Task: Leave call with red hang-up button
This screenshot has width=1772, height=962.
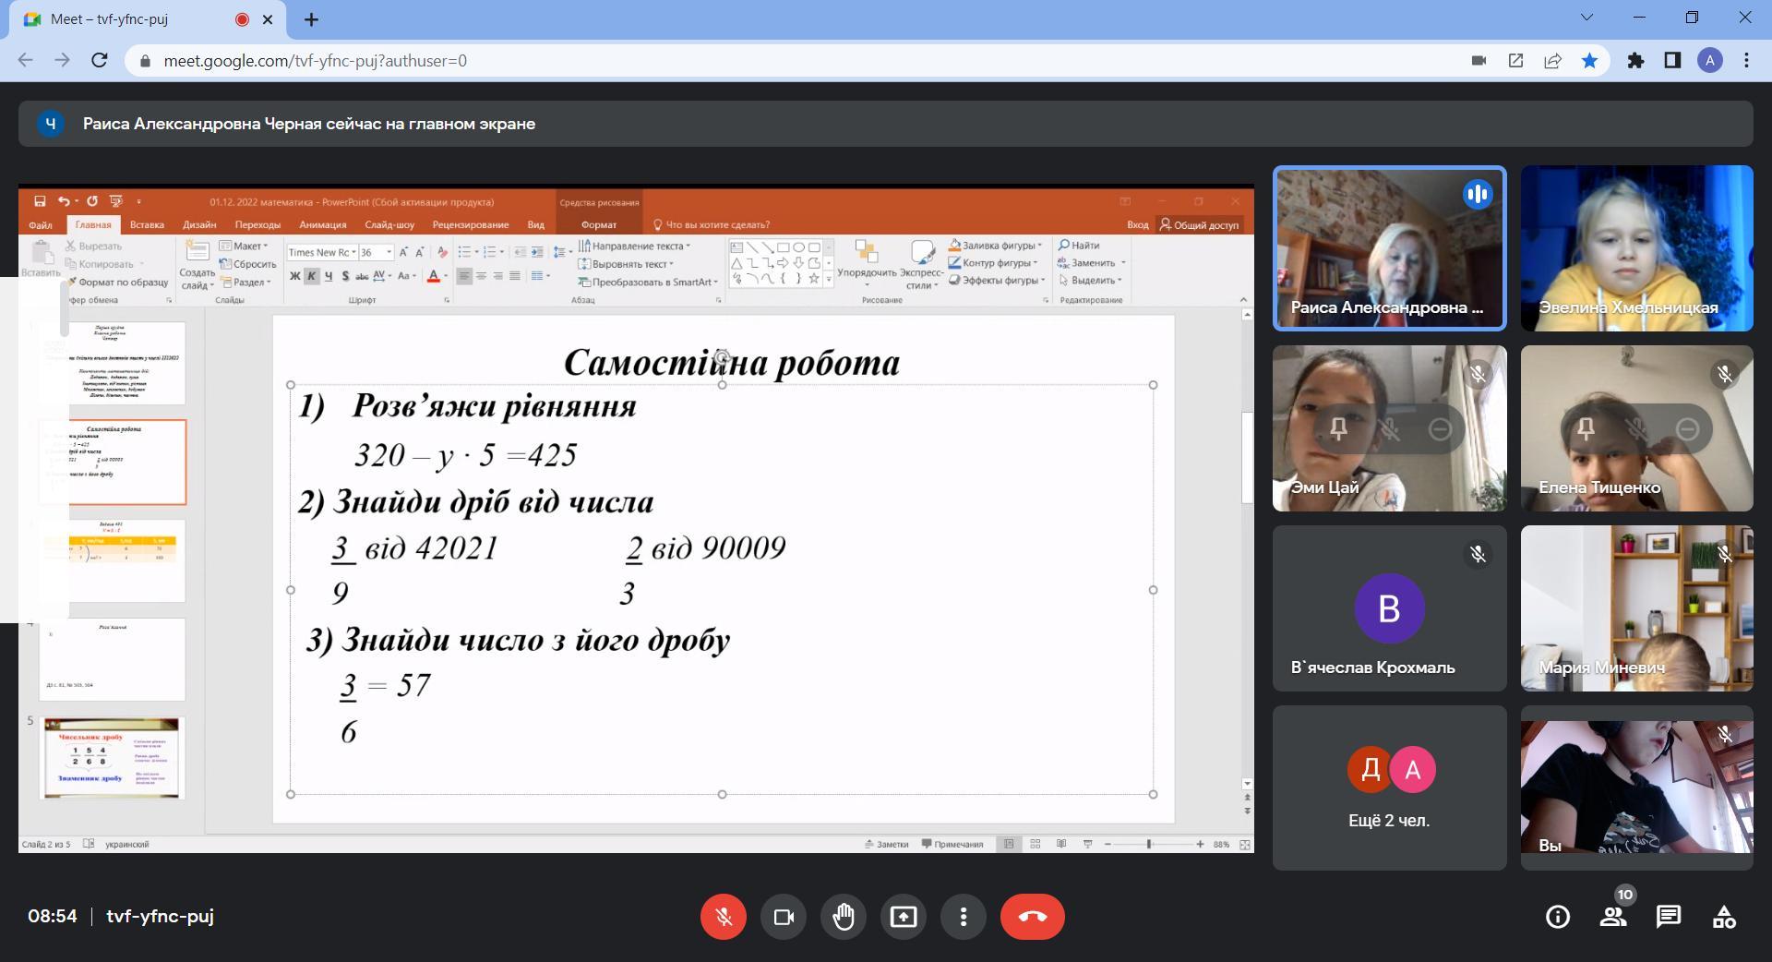Action: point(1032,917)
